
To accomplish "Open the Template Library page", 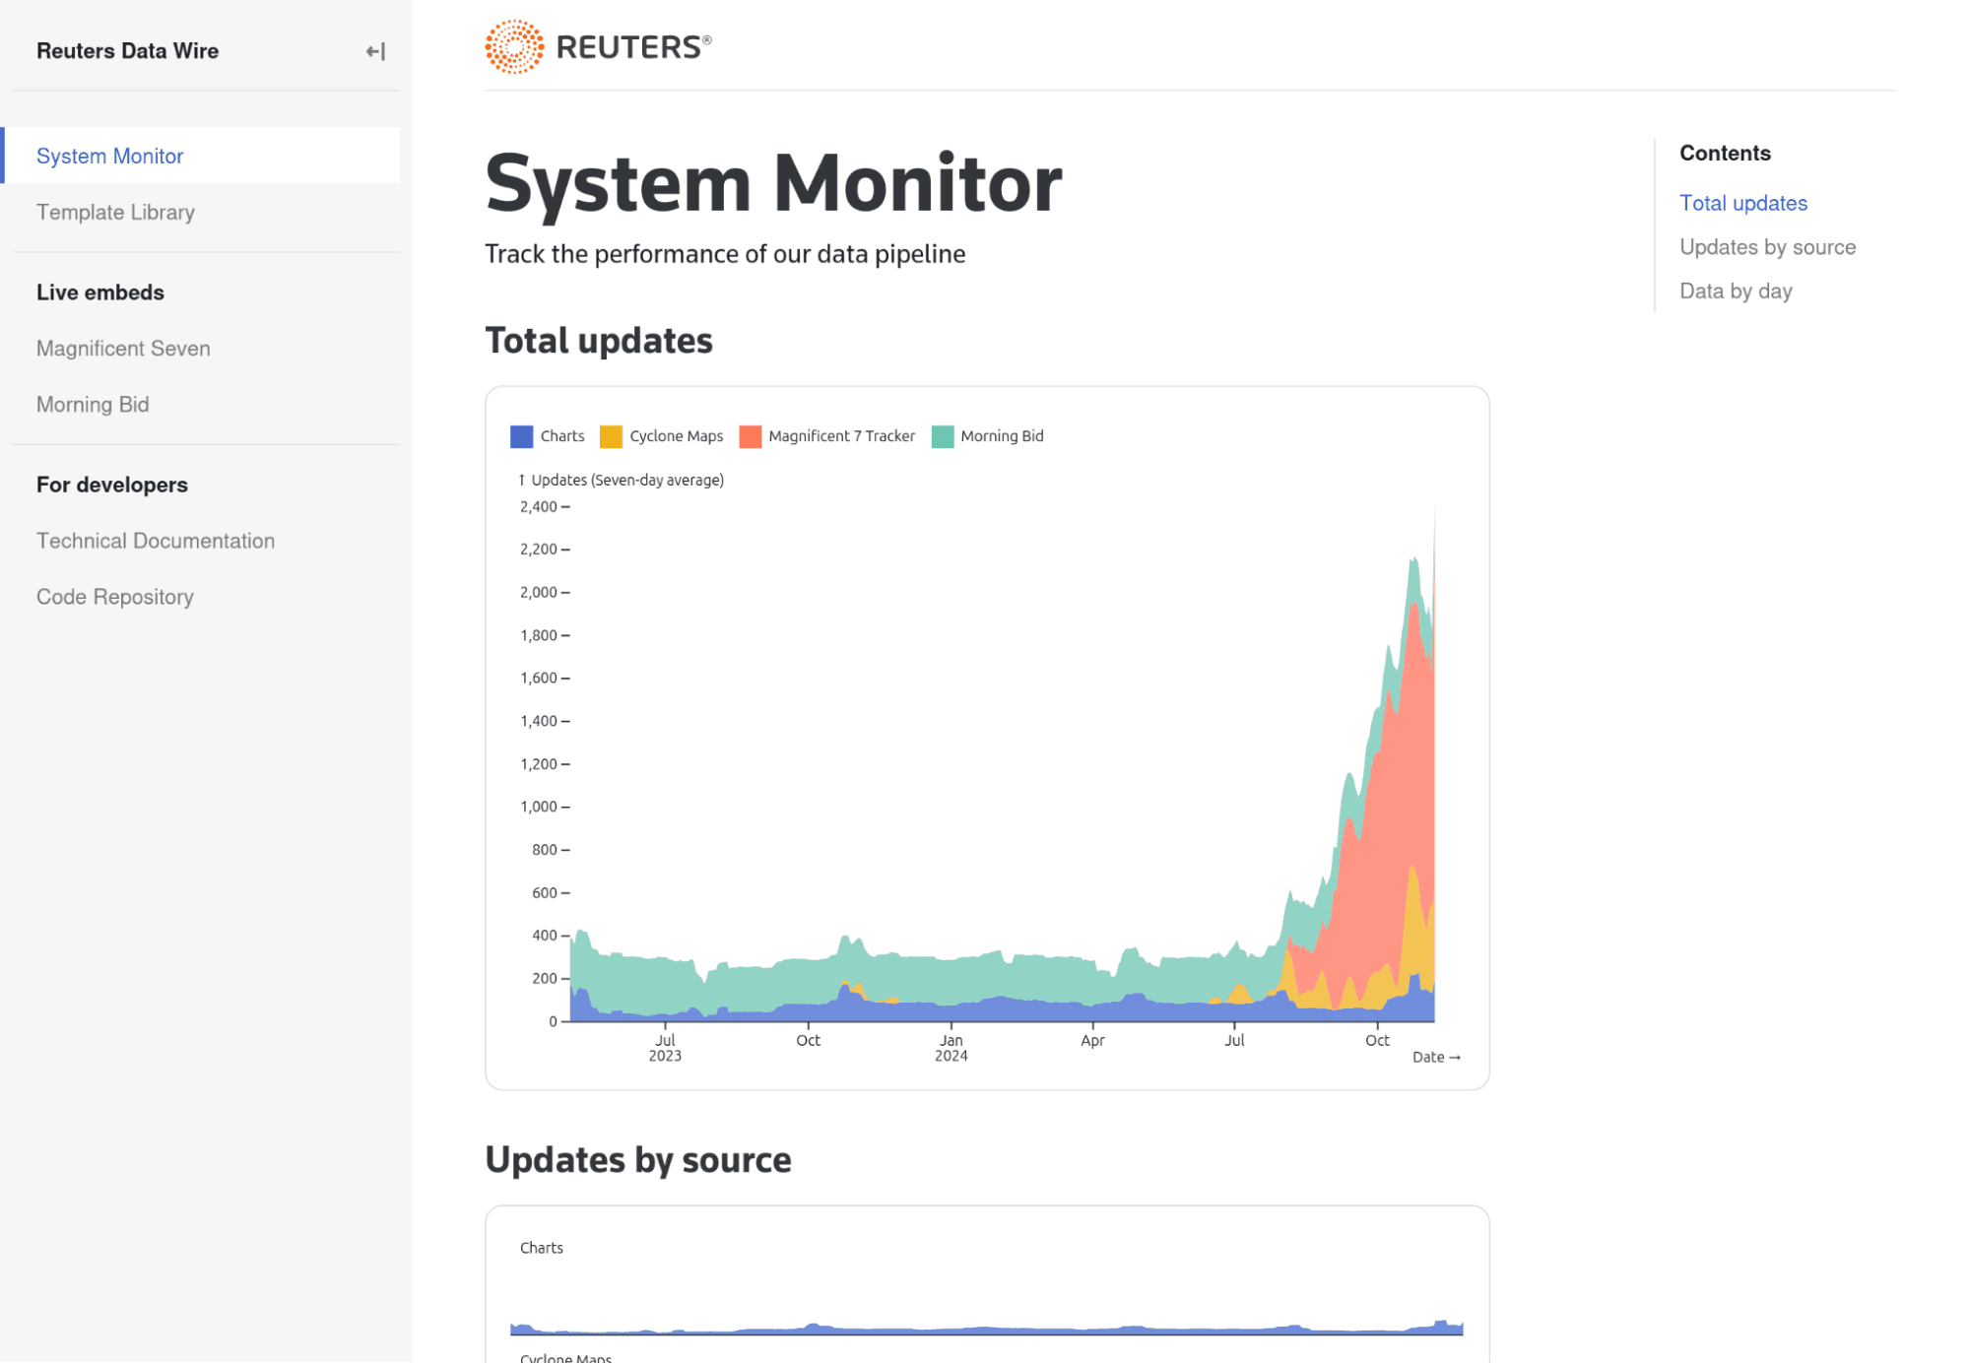I will tap(115, 212).
